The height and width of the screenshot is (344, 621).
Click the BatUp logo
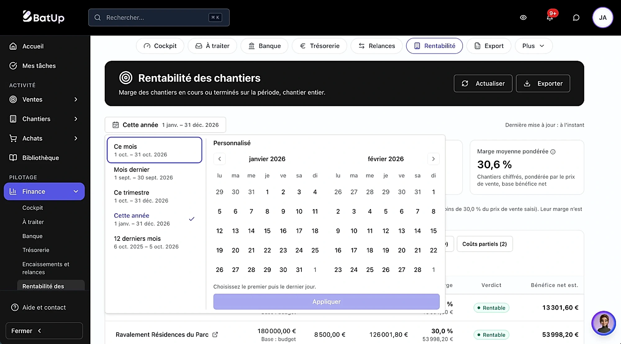click(43, 17)
